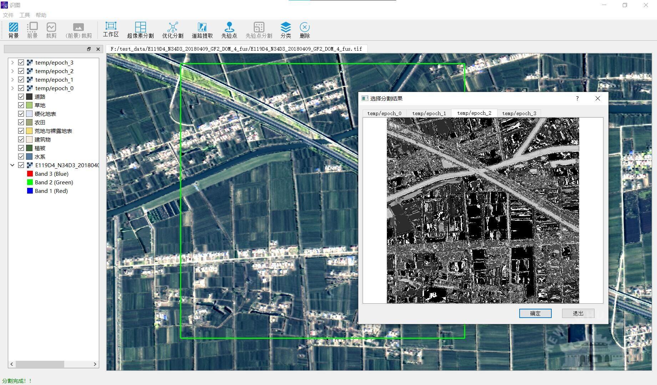Expand the temp/epoch_2 tree node

(12, 71)
